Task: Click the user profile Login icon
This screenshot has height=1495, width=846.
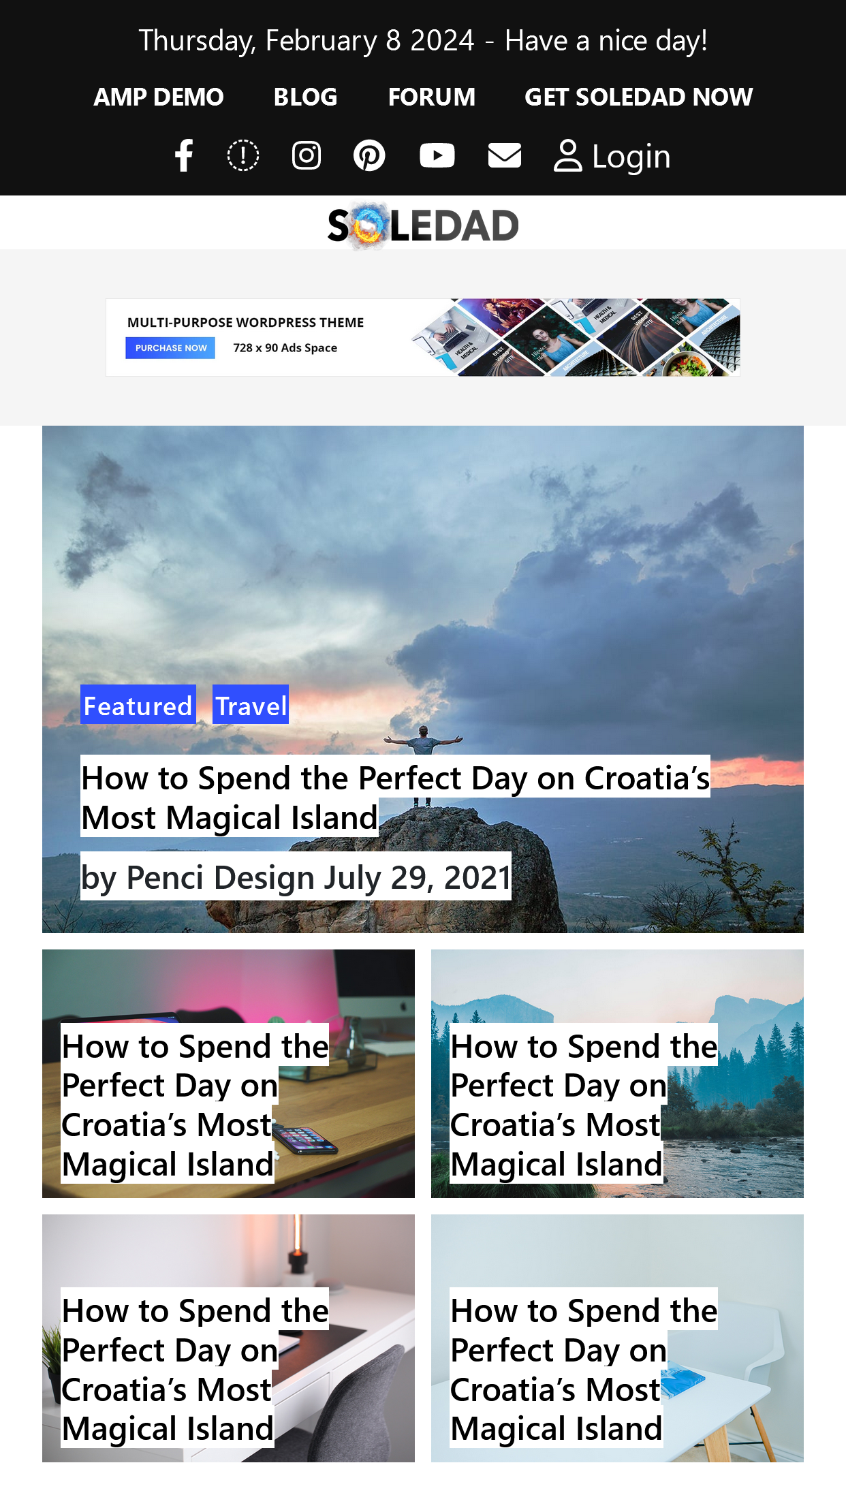Action: click(x=567, y=155)
